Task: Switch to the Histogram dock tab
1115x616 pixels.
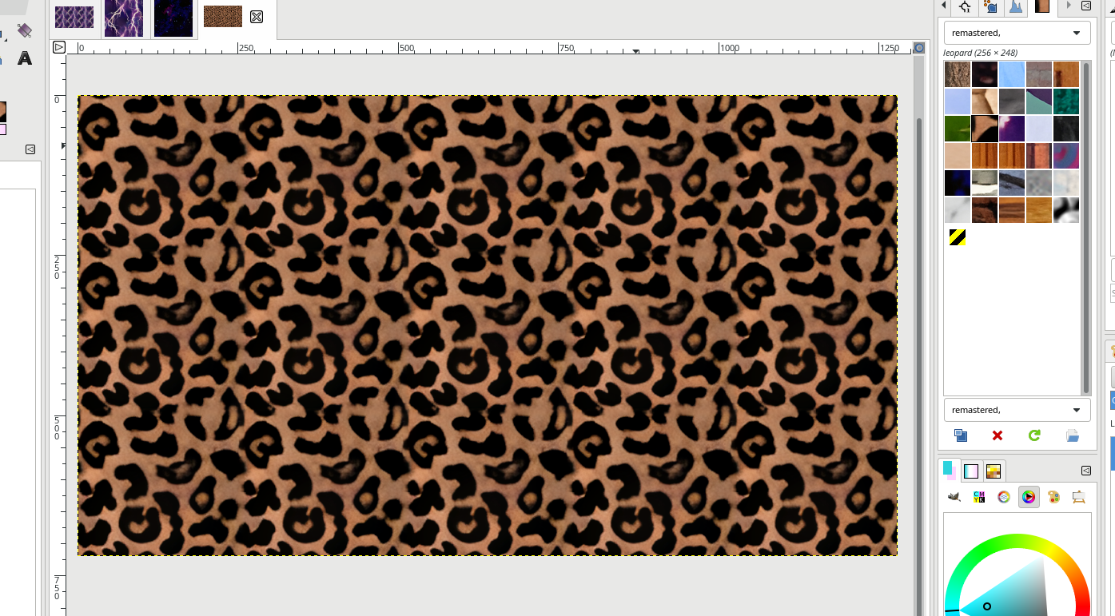Action: (x=1016, y=6)
